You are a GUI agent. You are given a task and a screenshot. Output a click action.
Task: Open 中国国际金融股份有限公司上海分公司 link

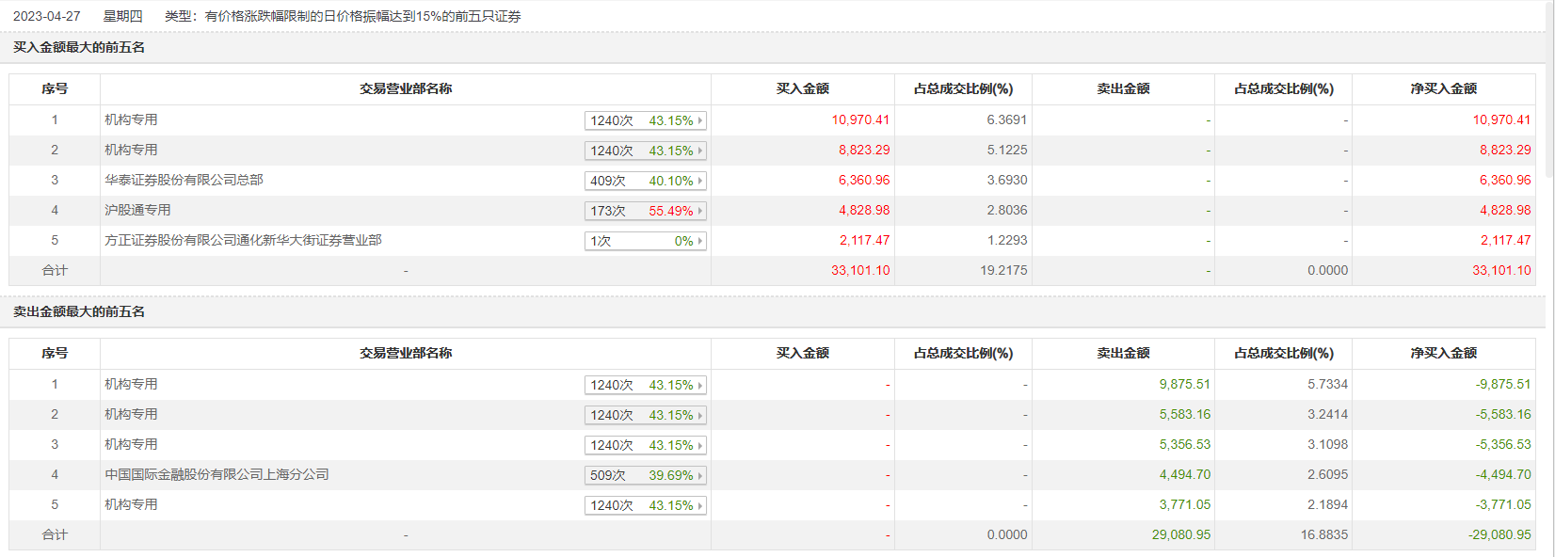(x=216, y=474)
